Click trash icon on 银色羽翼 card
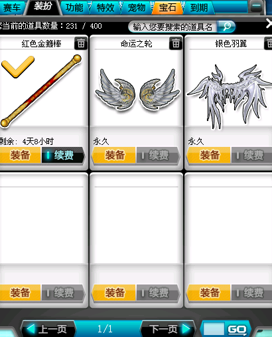This screenshot has width=272, height=337. click(x=269, y=43)
